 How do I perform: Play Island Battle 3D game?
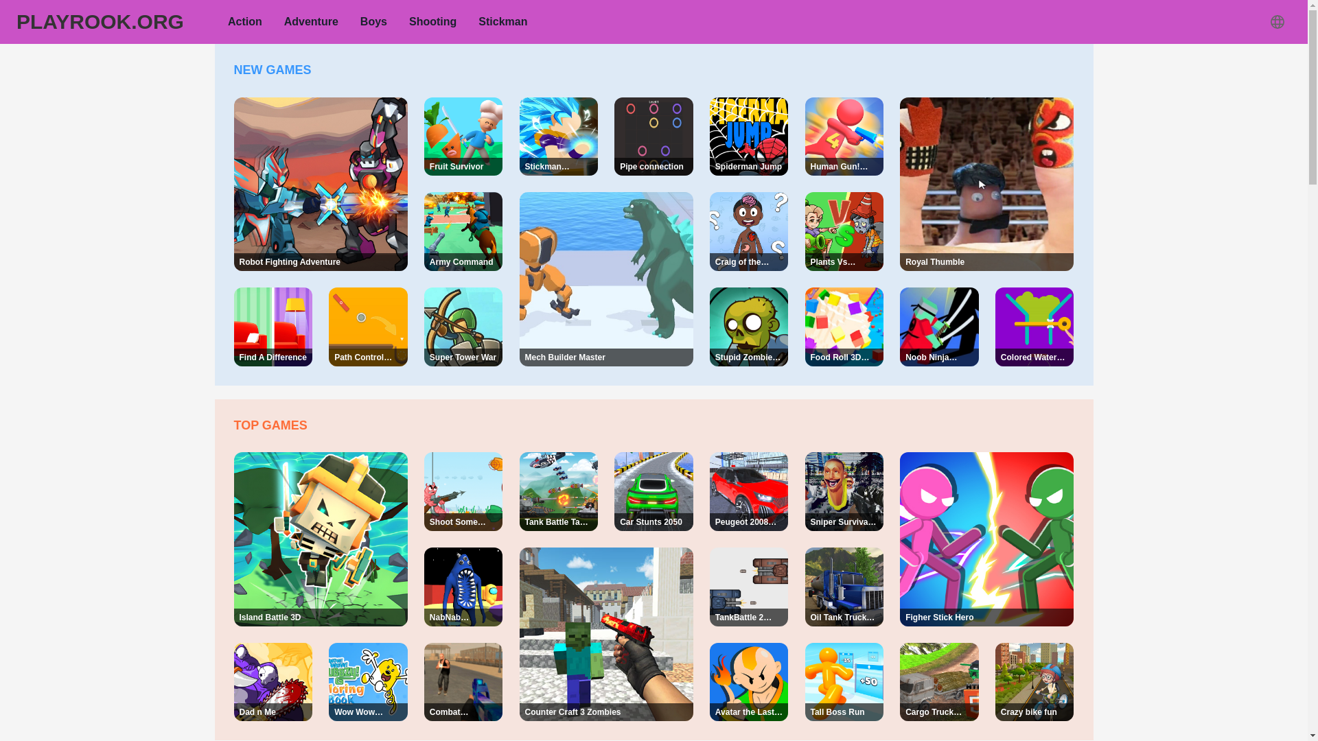(321, 539)
